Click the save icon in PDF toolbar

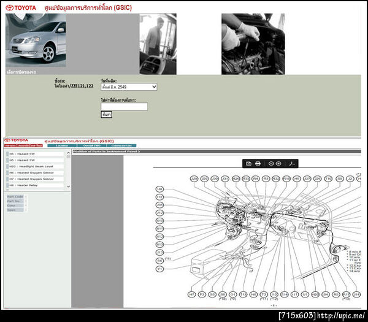[248, 164]
